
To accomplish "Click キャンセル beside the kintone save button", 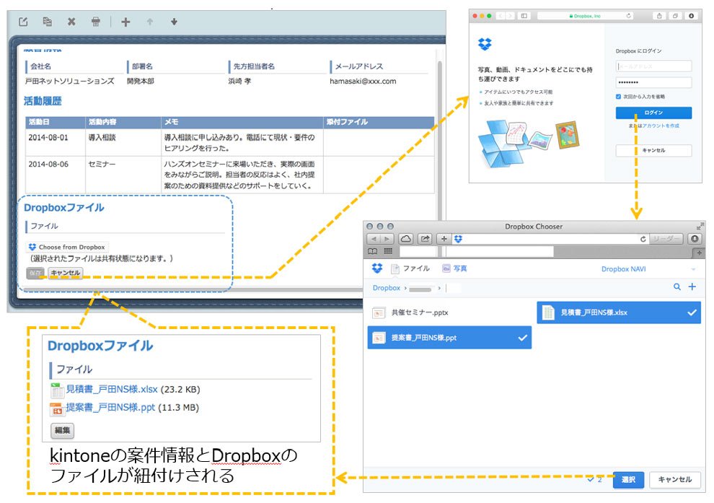I will point(65,273).
